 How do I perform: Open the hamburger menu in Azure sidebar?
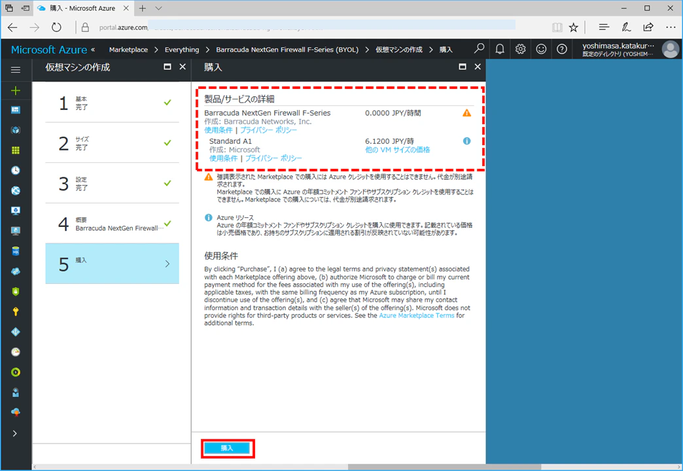pos(16,70)
